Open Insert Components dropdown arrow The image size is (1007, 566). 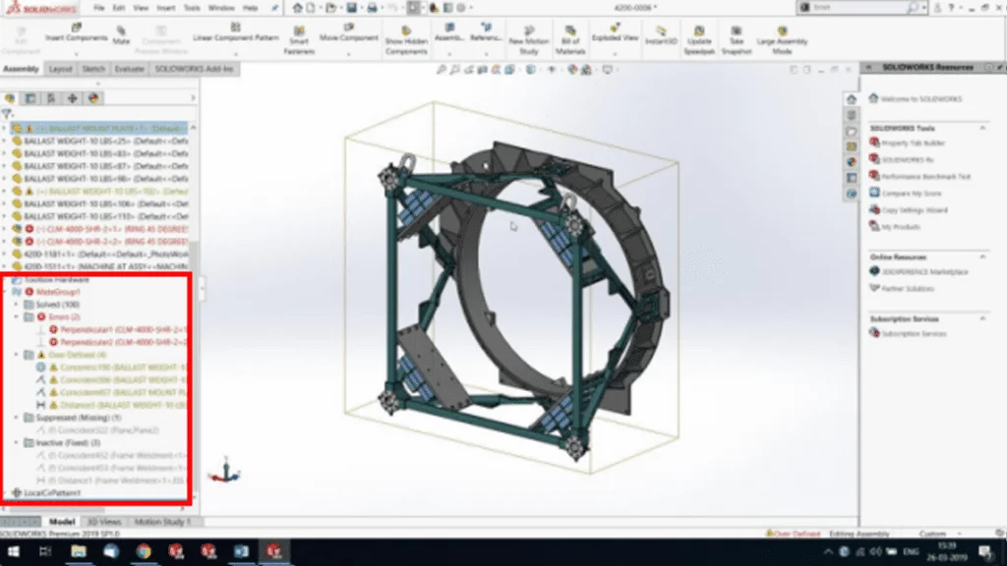(76, 55)
